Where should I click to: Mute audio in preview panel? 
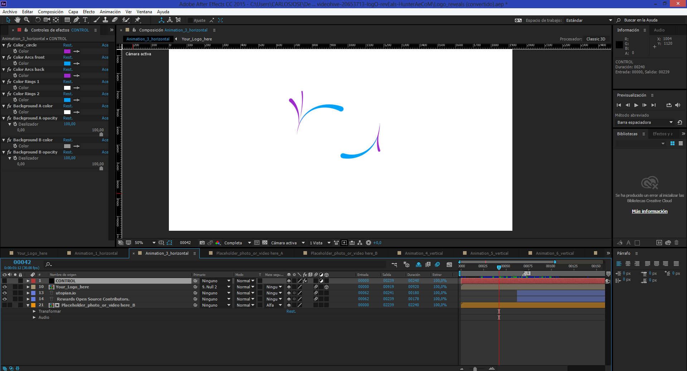pyautogui.click(x=678, y=105)
